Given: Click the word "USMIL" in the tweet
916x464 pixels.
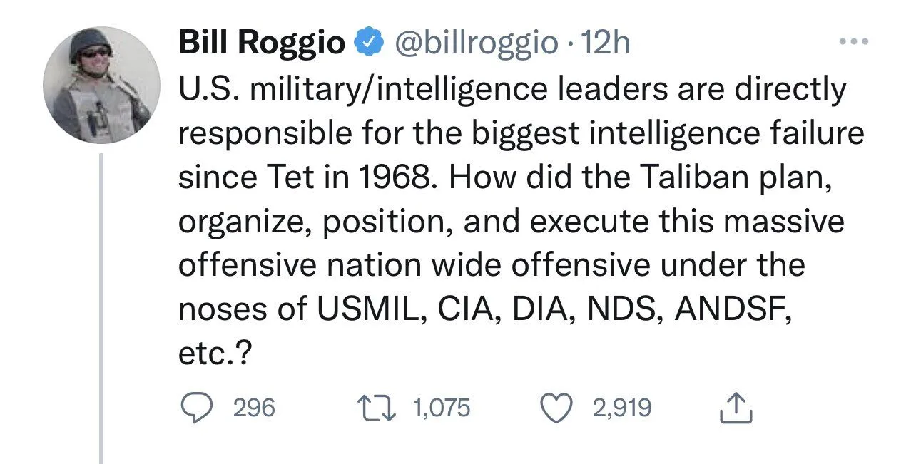Looking at the screenshot, I should pos(368,309).
